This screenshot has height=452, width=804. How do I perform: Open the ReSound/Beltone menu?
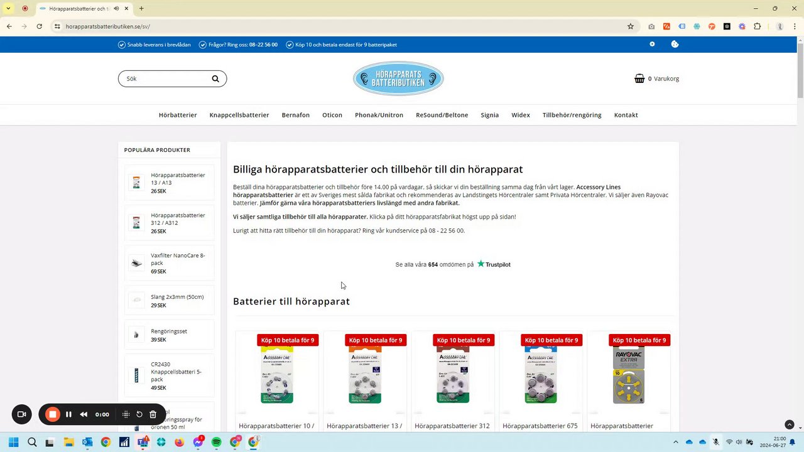coord(442,115)
